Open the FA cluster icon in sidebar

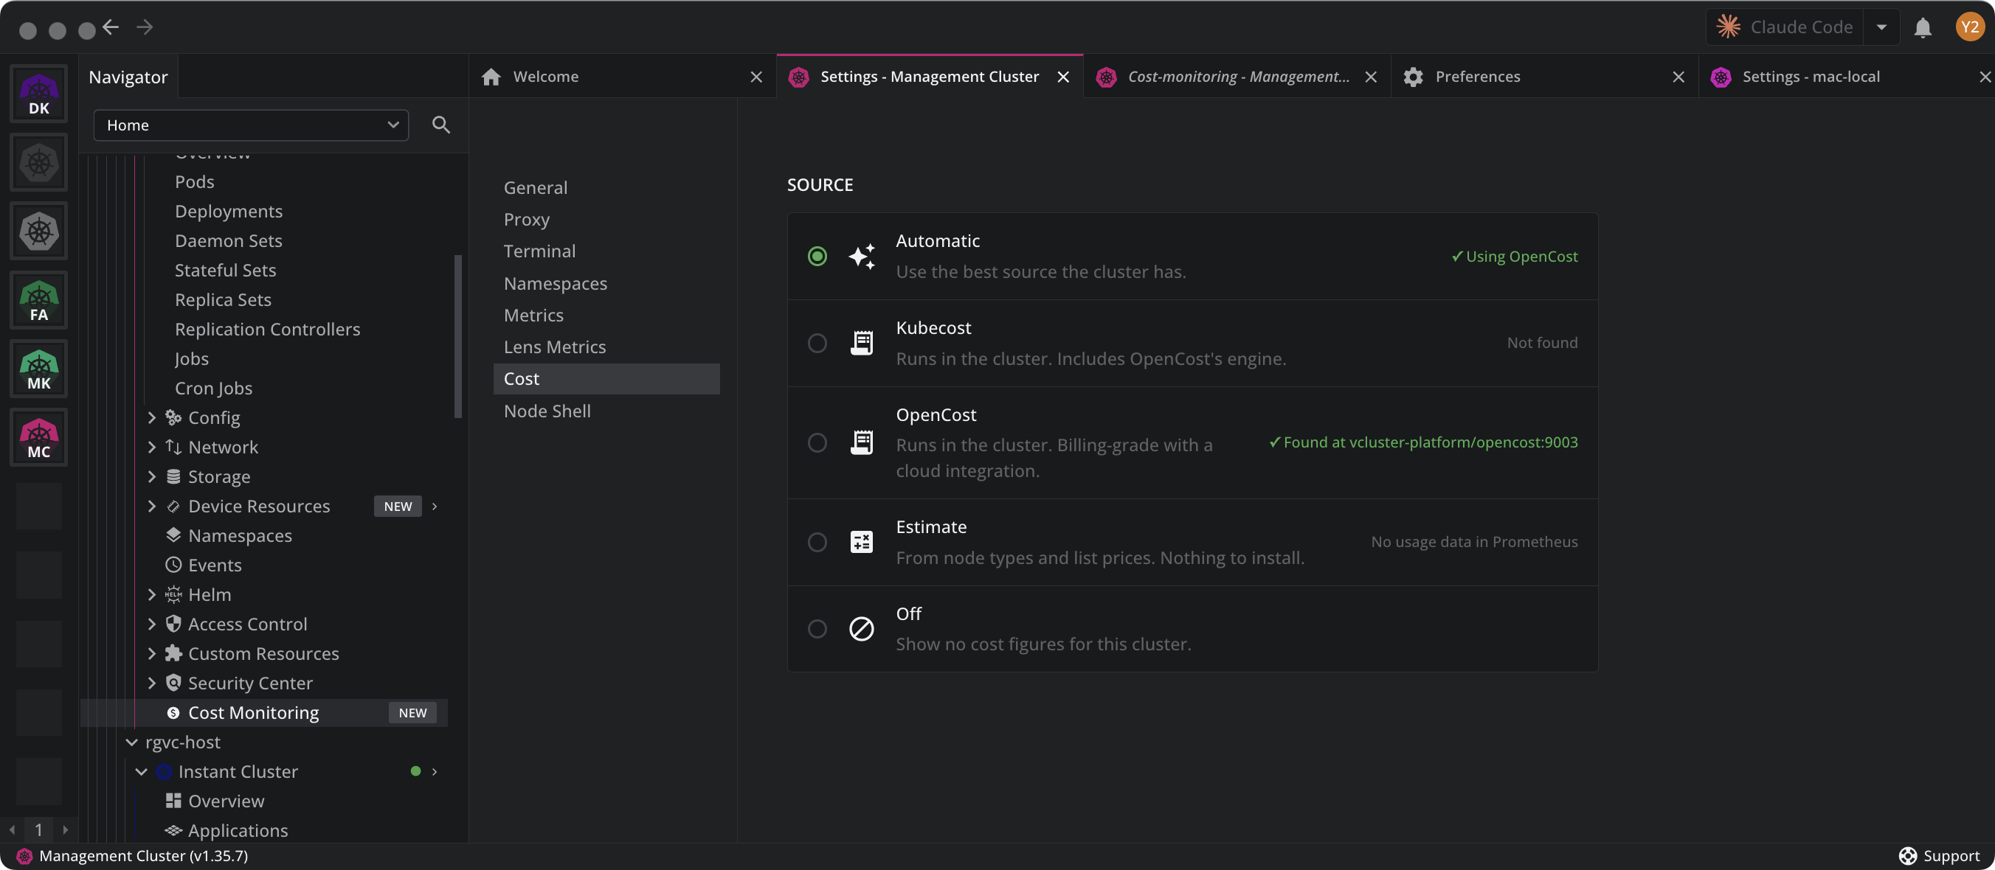38,300
